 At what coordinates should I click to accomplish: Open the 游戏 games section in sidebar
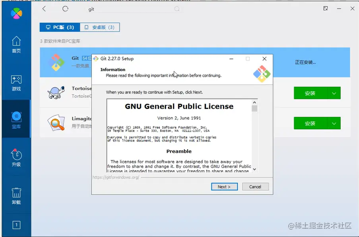16,83
